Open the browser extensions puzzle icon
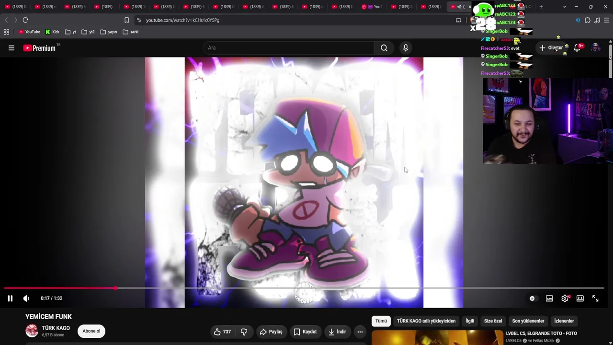Screen dimensions: 613x345 [588, 20]
